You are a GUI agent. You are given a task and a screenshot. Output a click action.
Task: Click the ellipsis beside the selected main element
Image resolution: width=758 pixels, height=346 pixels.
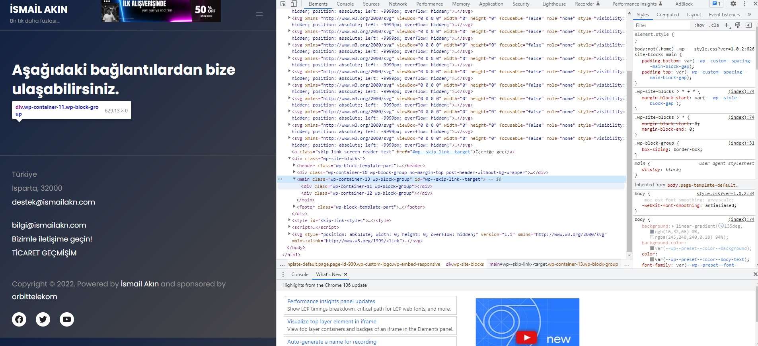tap(280, 179)
